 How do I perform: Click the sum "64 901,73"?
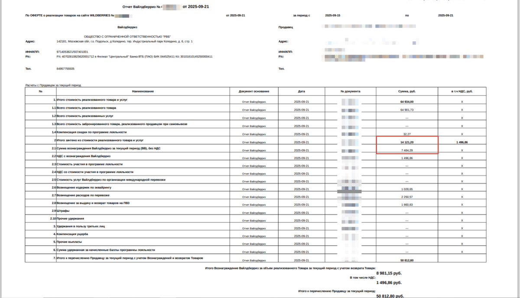pyautogui.click(x=407, y=110)
